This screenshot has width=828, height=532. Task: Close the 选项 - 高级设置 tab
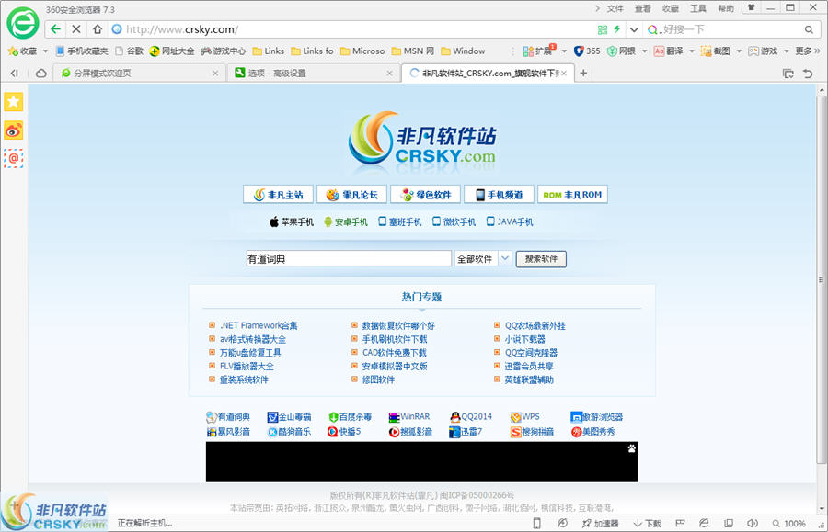[390, 74]
